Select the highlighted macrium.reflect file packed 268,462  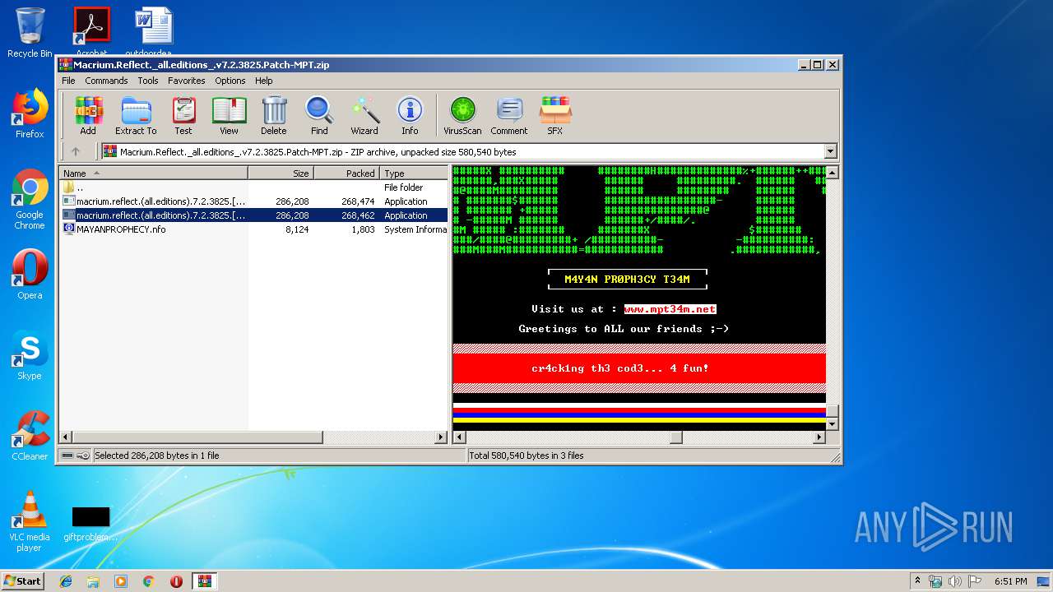point(253,215)
